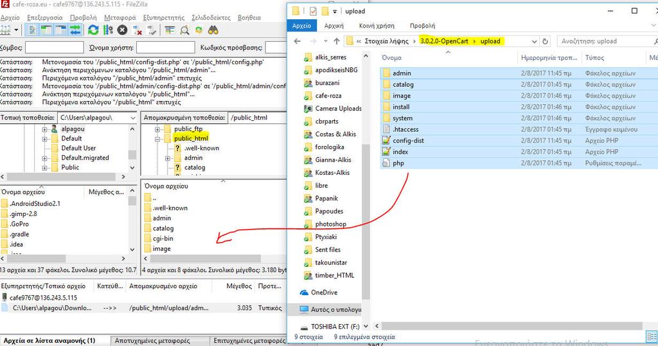
Task: Open Site Manager dropdown arrow
Action: point(16,30)
